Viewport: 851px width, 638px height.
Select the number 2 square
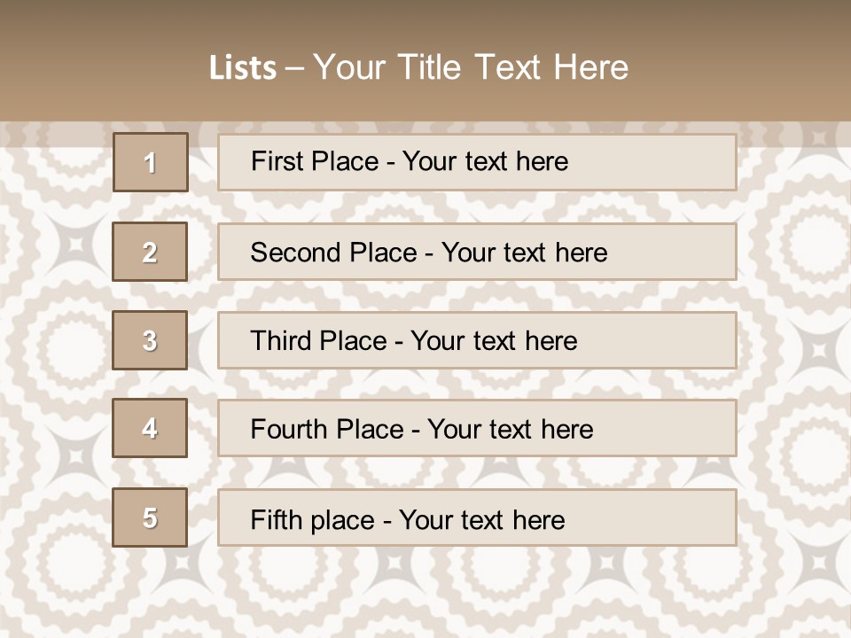(150, 252)
